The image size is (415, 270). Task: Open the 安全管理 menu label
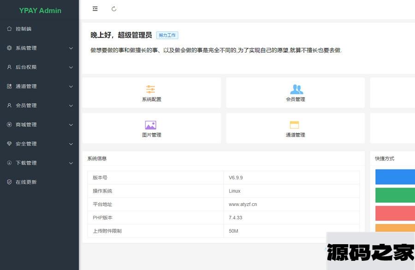26,144
